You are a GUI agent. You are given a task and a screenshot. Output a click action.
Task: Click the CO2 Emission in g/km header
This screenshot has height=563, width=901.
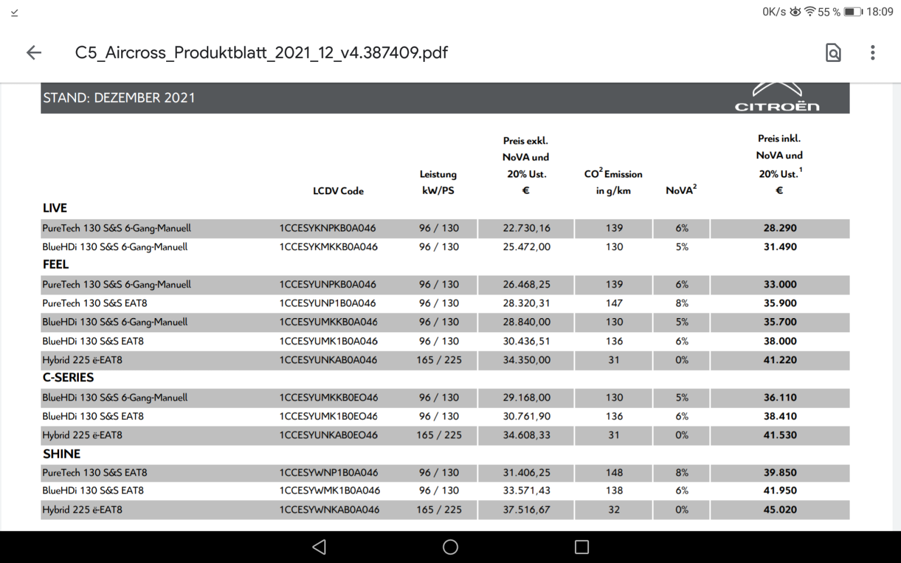pyautogui.click(x=613, y=181)
